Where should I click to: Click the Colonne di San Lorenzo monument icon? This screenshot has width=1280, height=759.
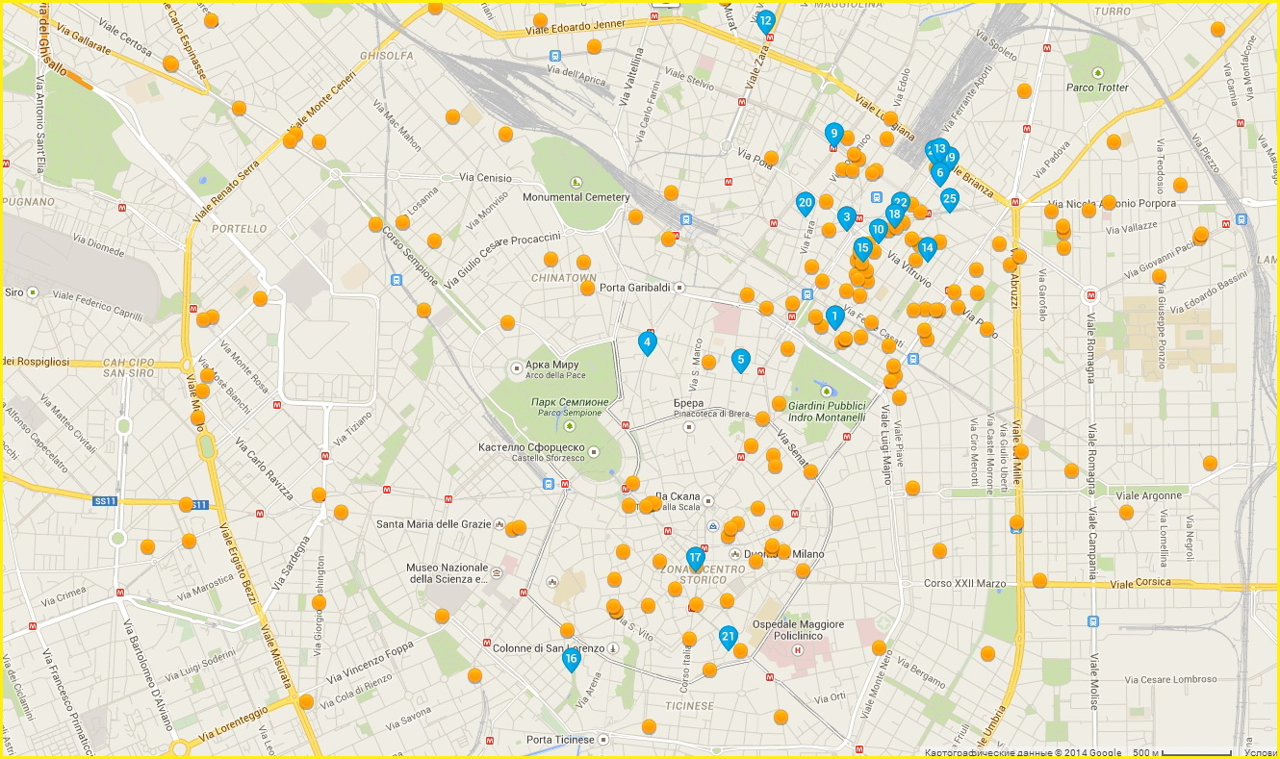(x=613, y=648)
